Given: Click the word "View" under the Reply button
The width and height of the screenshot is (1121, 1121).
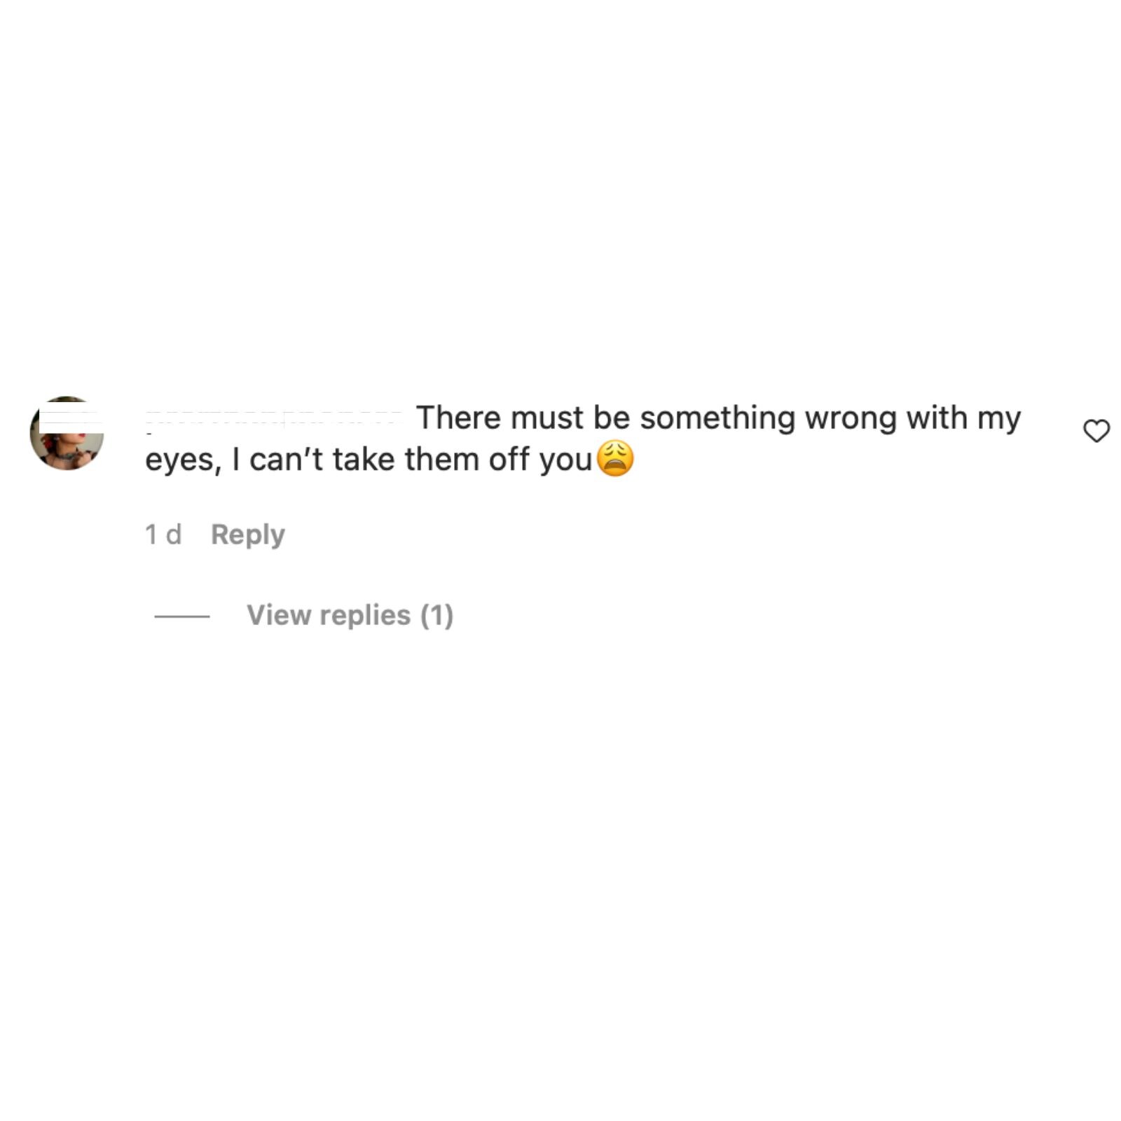Looking at the screenshot, I should pyautogui.click(x=279, y=615).
